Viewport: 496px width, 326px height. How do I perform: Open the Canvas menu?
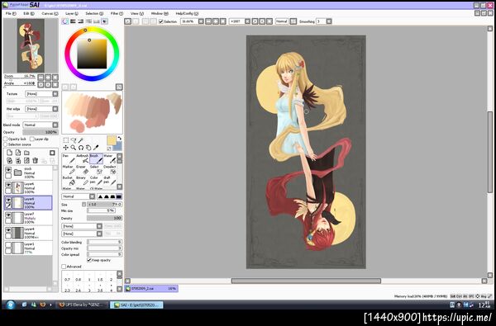click(x=50, y=13)
